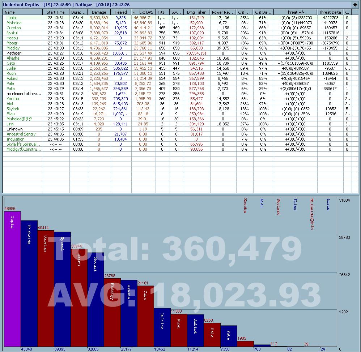Click the Threat Delta column header

[330, 12]
